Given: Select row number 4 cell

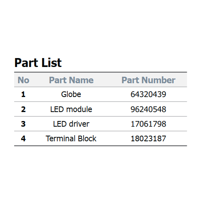Looking at the screenshot, I should pyautogui.click(x=23, y=138).
